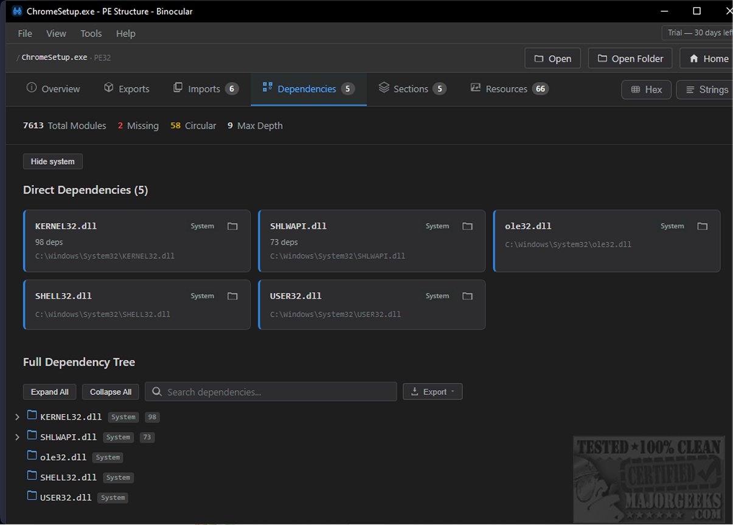Click the 2 Missing modules stat
Screen dimensions: 733x525
point(138,126)
